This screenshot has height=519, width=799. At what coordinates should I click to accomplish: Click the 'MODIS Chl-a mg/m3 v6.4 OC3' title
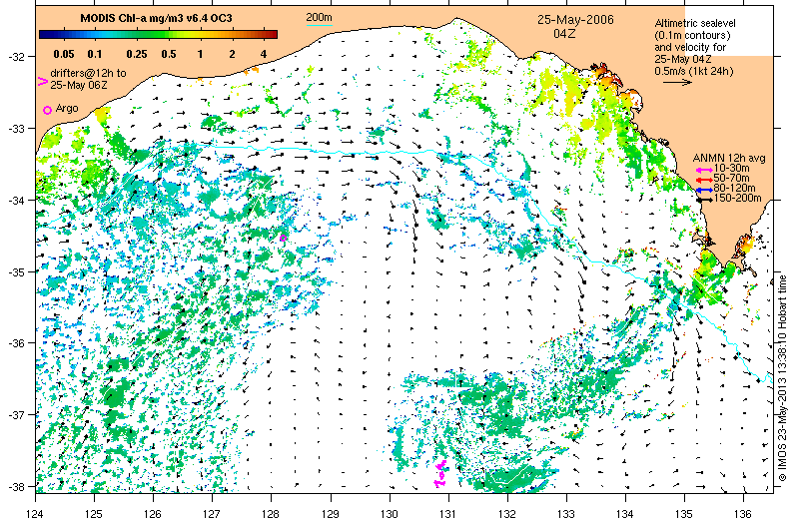click(x=157, y=18)
